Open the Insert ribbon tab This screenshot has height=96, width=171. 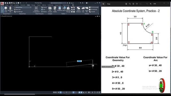(x=11, y=5)
